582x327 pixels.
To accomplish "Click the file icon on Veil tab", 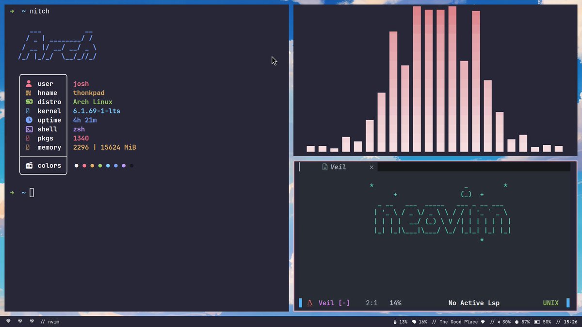I will tap(325, 167).
